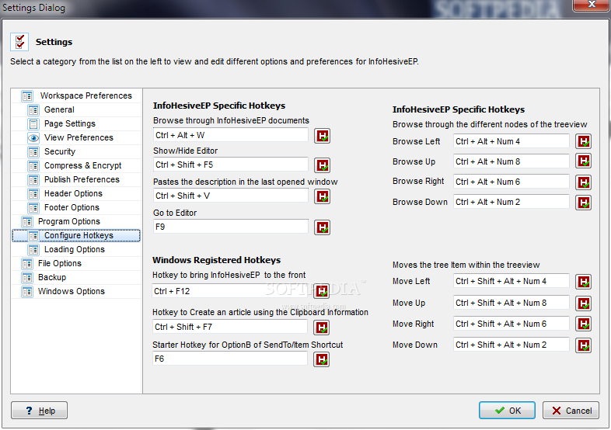The height and width of the screenshot is (430, 611).
Task: Open Publish Preferences
Action: [82, 180]
